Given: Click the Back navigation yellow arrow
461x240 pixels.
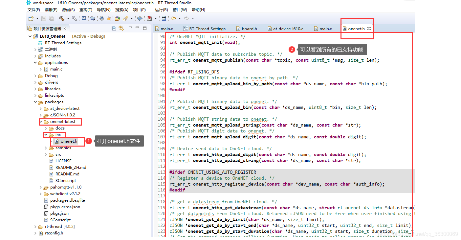Looking at the screenshot, I should tap(173, 18).
